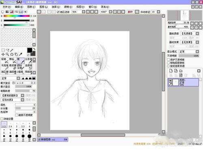203x152 pixels.
Task: Hide layer 1 using the eye icon
Action: pos(170,81)
